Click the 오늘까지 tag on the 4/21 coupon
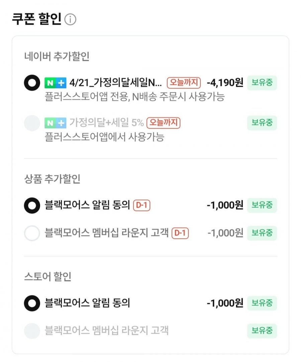 184,82
